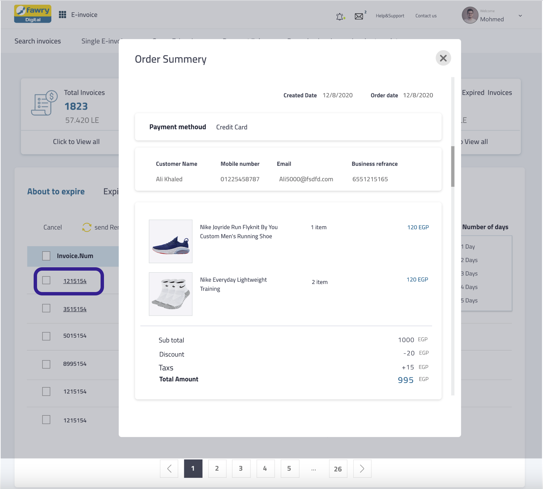Click the Sub total value 1000
Viewport: 543px width, 489px height.
(x=406, y=340)
